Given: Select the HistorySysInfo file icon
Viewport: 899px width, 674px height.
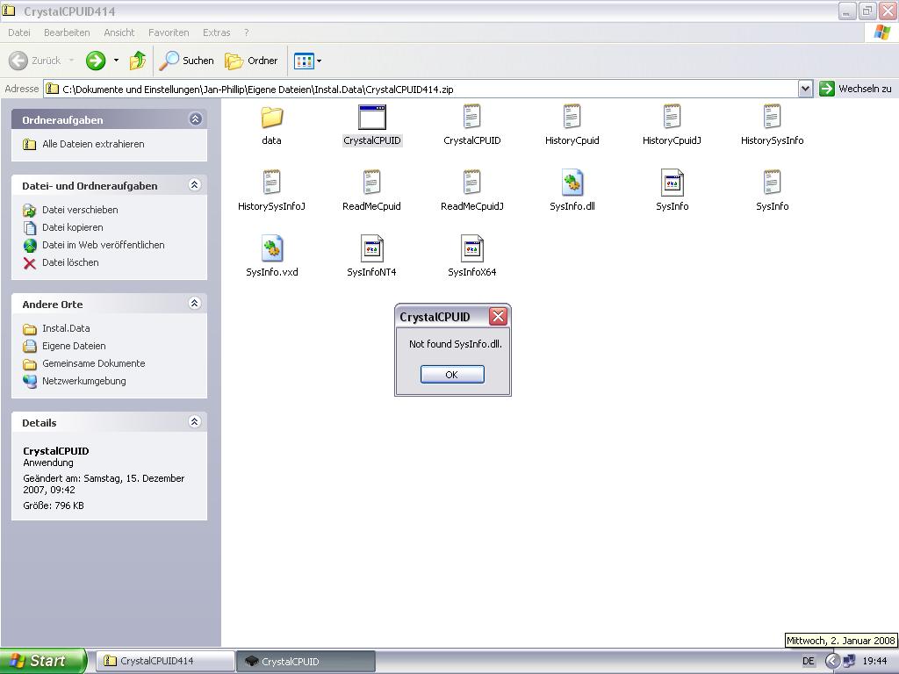Looking at the screenshot, I should tap(772, 117).
